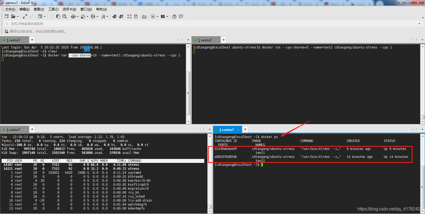Open the top-left pane tab list dropdown
425x214 pixels.
click(188, 40)
